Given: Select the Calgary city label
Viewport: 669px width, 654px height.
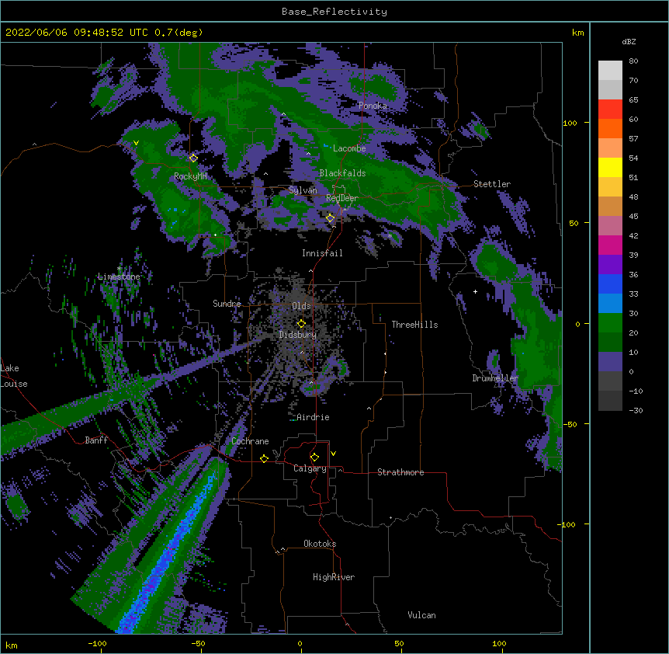Looking at the screenshot, I should pyautogui.click(x=310, y=468).
